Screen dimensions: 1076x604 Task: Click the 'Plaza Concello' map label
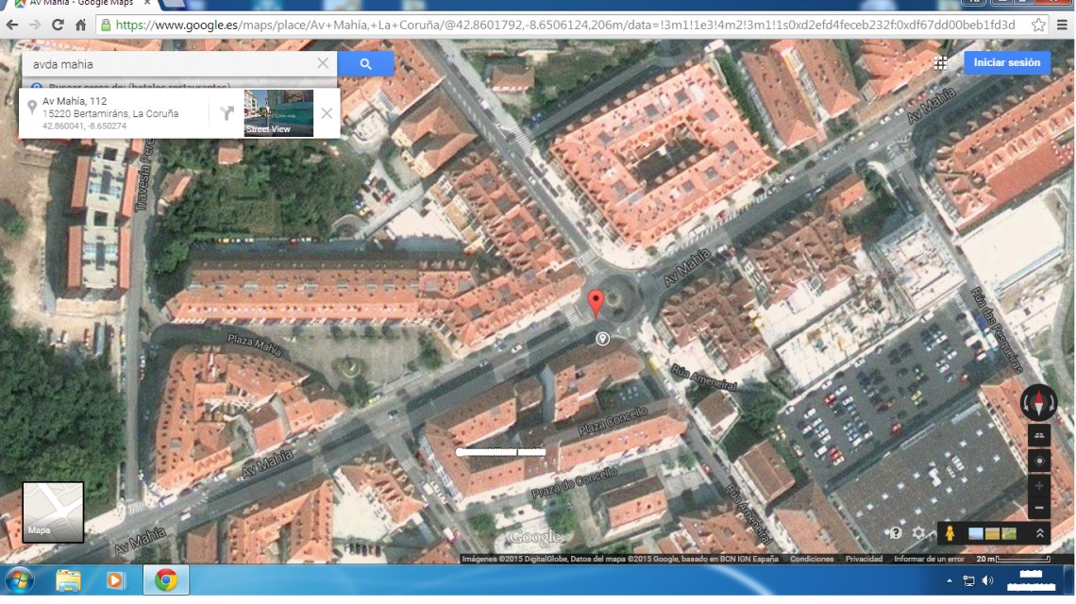pos(613,421)
